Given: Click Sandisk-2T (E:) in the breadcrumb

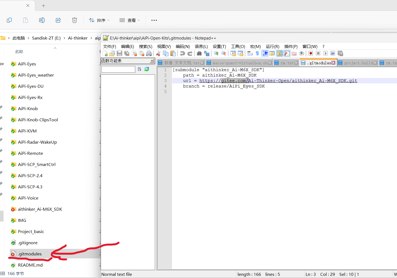Looking at the screenshot, I should click(46, 38).
